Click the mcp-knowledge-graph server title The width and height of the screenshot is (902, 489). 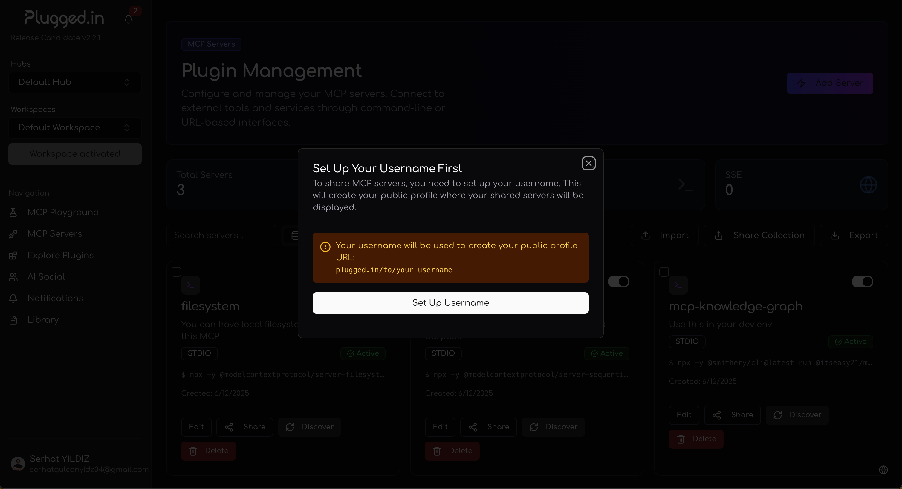tap(736, 306)
